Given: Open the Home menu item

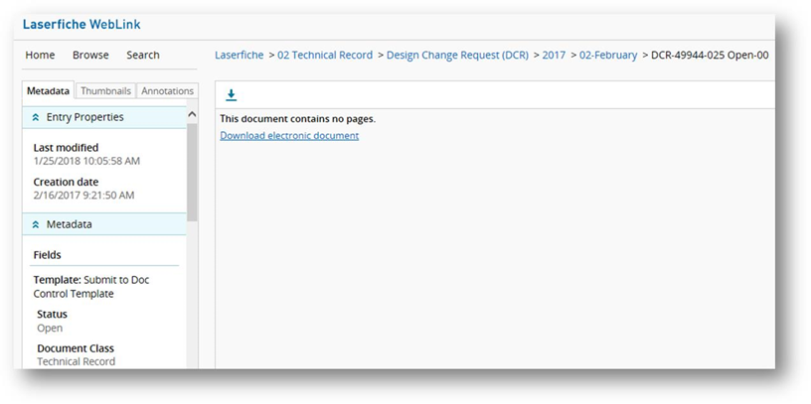Looking at the screenshot, I should 40,55.
